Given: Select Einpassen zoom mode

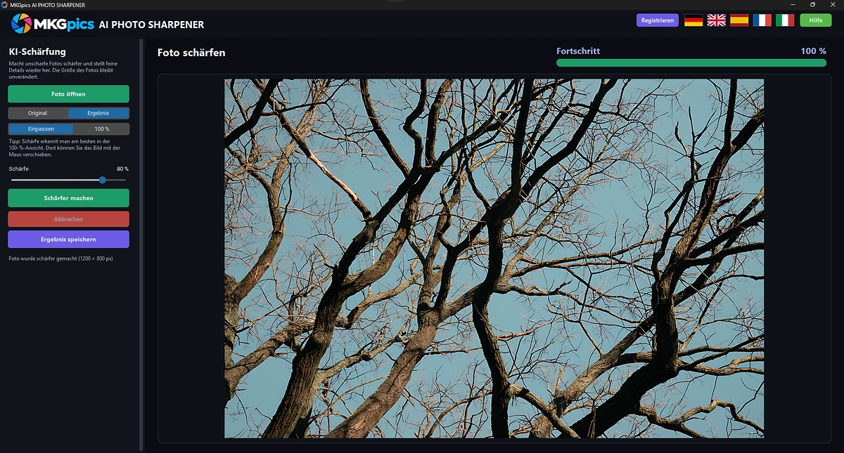Looking at the screenshot, I should coord(41,129).
